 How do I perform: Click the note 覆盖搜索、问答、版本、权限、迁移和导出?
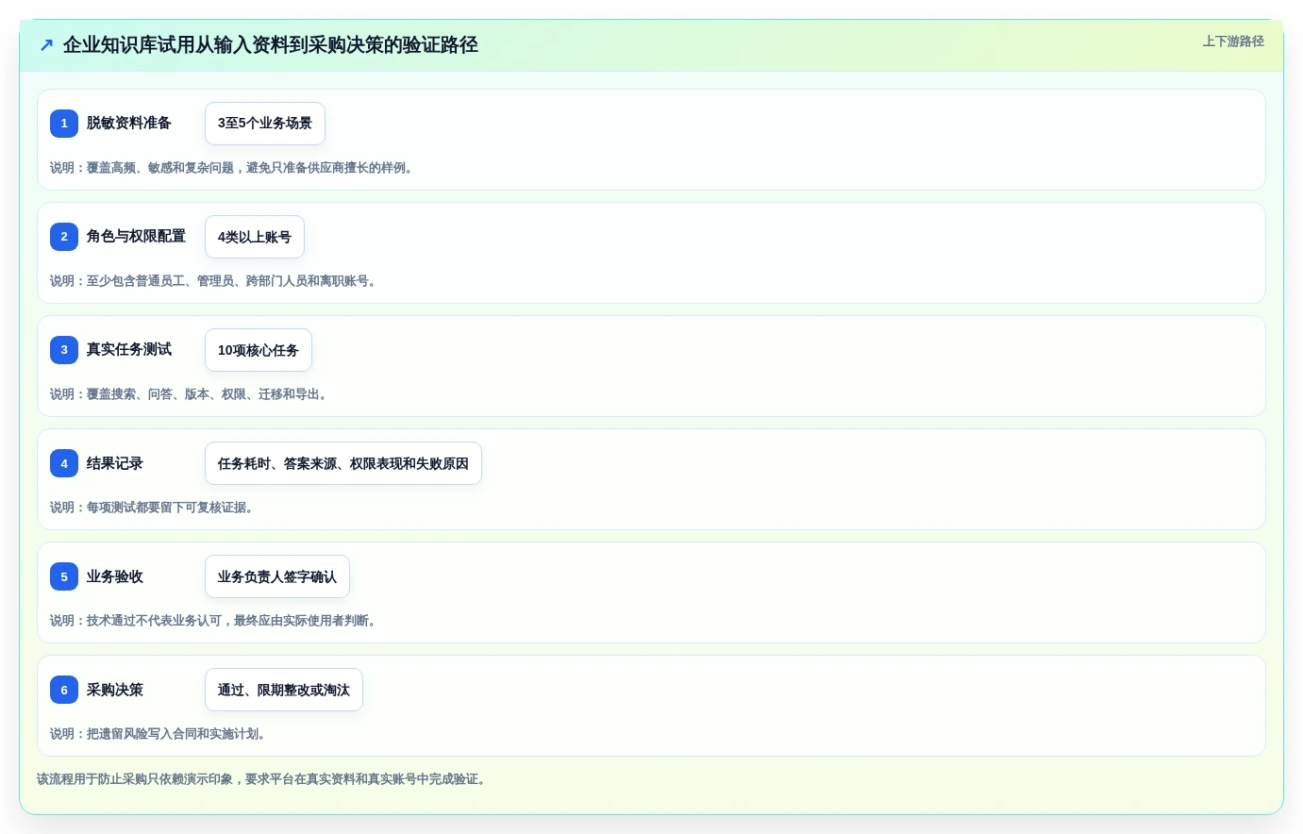tap(191, 394)
